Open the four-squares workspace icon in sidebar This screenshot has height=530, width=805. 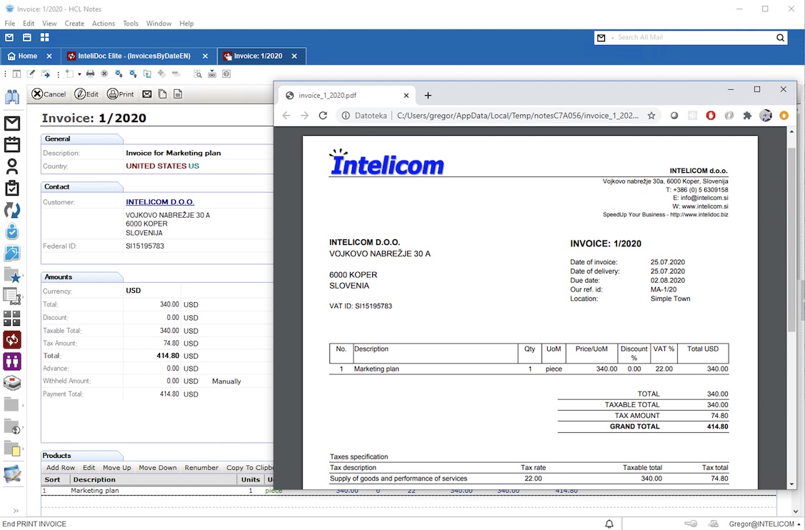click(x=12, y=319)
